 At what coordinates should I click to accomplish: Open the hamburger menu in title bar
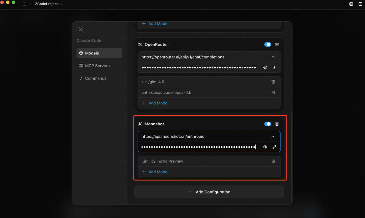[24, 4]
